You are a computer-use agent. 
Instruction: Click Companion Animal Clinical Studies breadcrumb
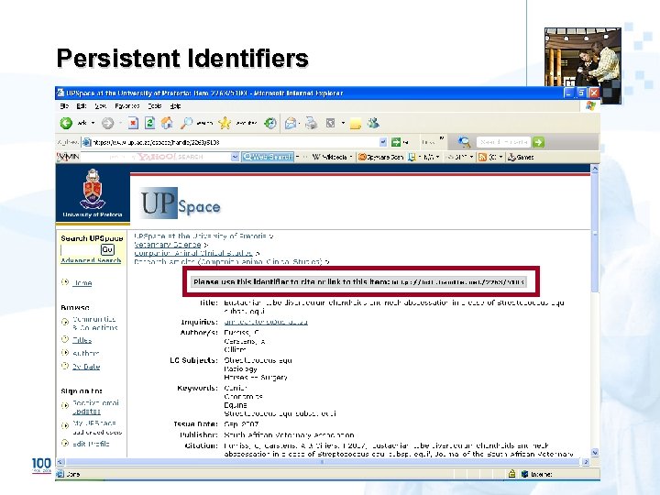tap(193, 253)
